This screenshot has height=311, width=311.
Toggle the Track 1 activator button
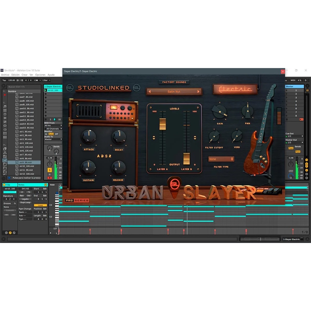[x=50, y=170]
